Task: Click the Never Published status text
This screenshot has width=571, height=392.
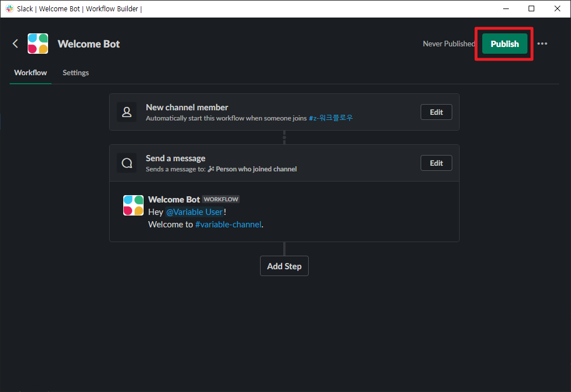Action: pyautogui.click(x=449, y=44)
